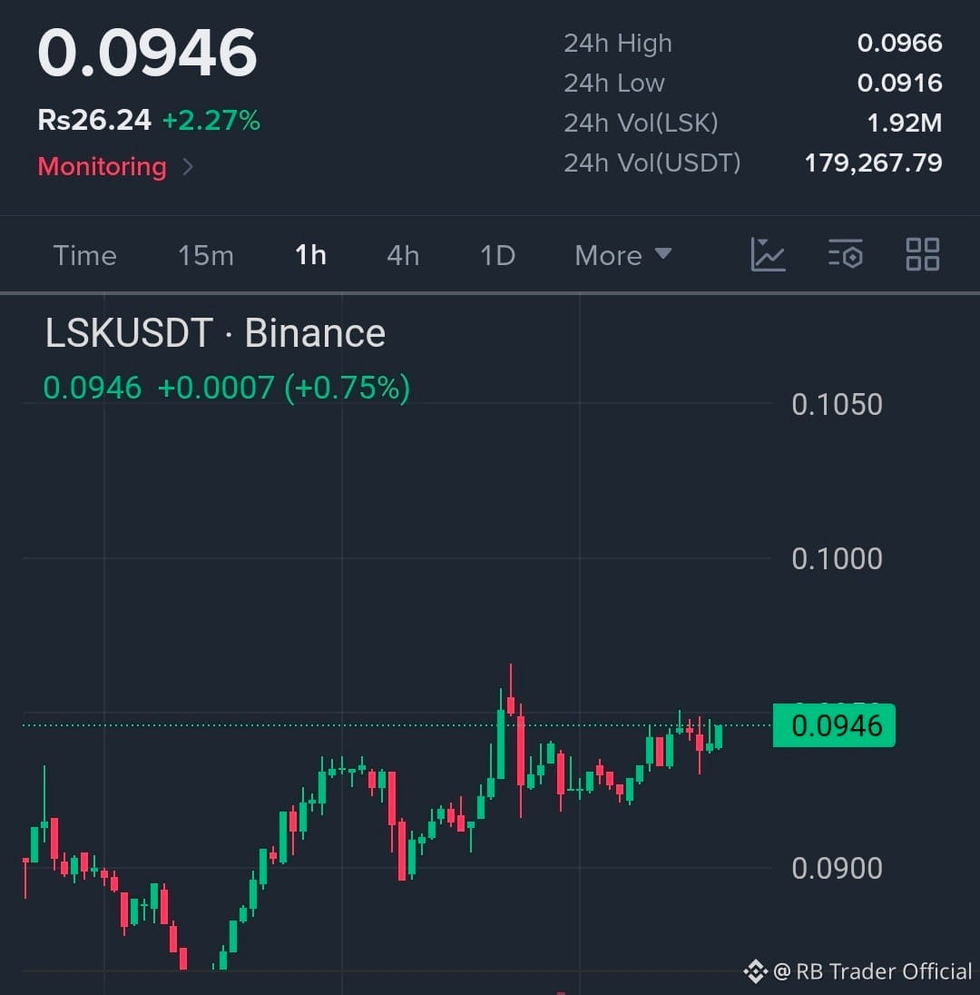980x995 pixels.
Task: Click the 0.1000 price axis label
Action: click(837, 559)
